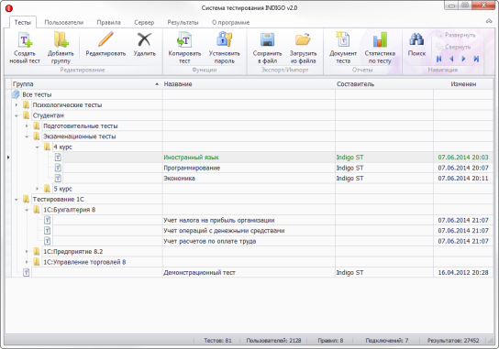Sort by the Изменен column header
Image resolution: width=499 pixels, height=349 pixels.
(463, 84)
